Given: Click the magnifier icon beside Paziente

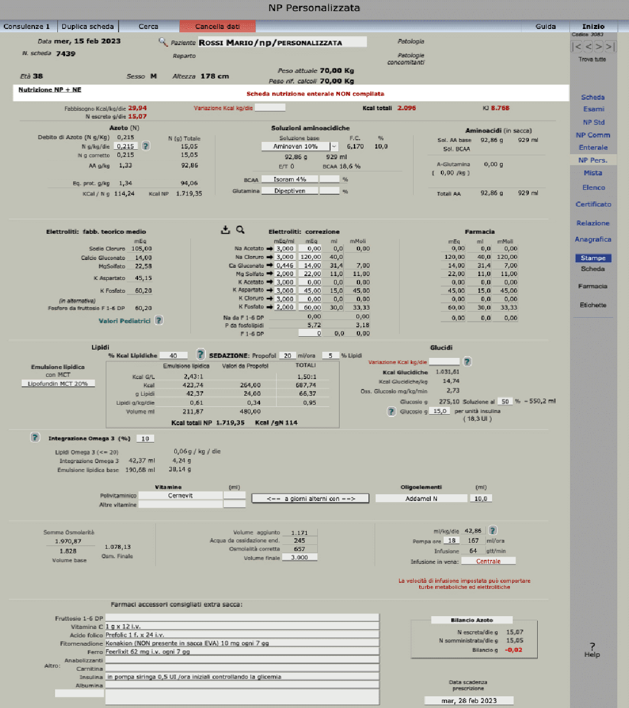Looking at the screenshot, I should (x=163, y=42).
